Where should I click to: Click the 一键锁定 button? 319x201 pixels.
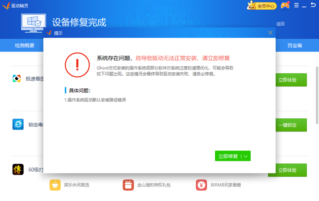click(x=287, y=125)
